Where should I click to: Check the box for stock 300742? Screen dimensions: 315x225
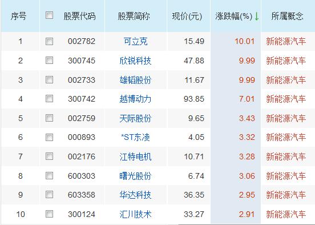tap(49, 99)
